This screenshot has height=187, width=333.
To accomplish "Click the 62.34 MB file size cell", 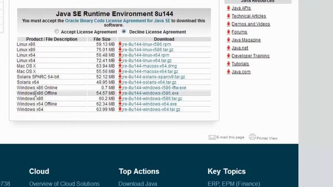I will (x=105, y=104).
